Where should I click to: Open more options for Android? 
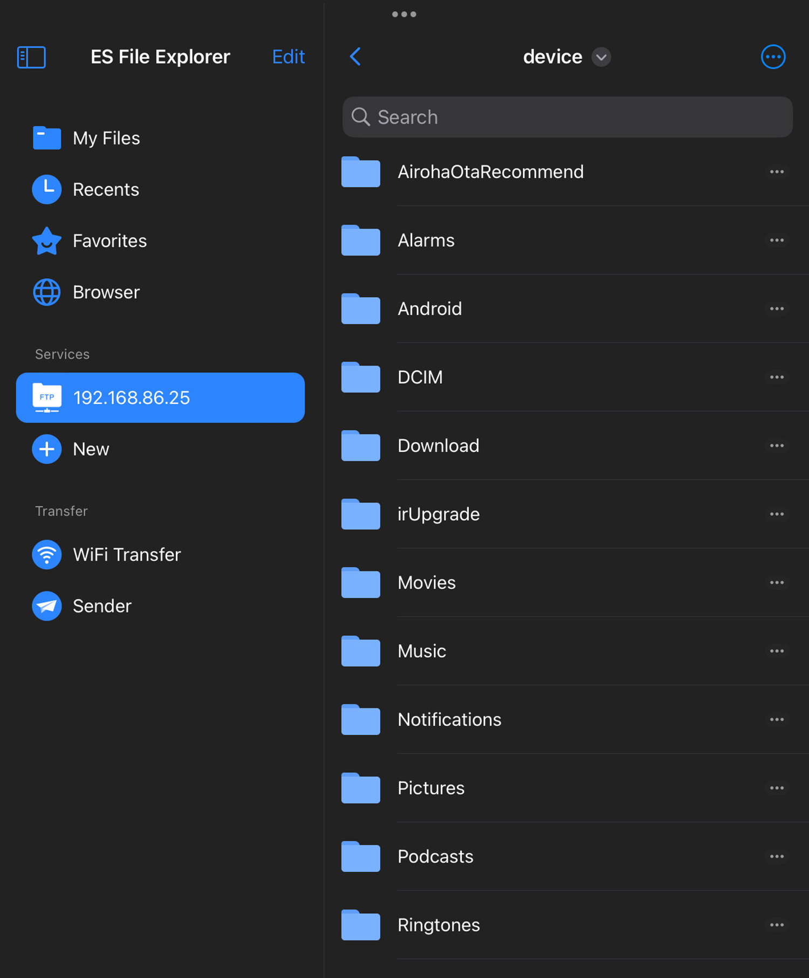[x=777, y=309]
